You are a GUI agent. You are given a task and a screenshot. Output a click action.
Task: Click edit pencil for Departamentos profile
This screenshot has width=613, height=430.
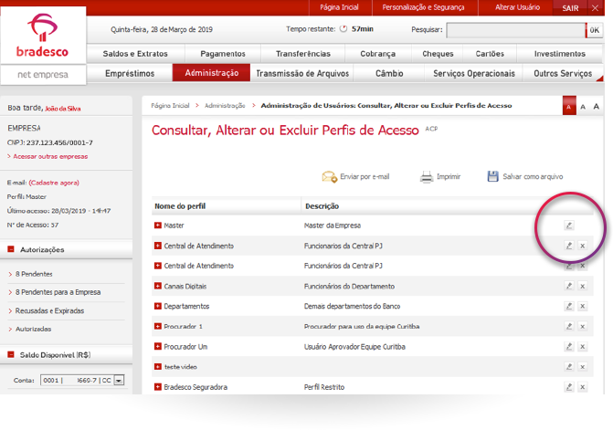point(568,306)
